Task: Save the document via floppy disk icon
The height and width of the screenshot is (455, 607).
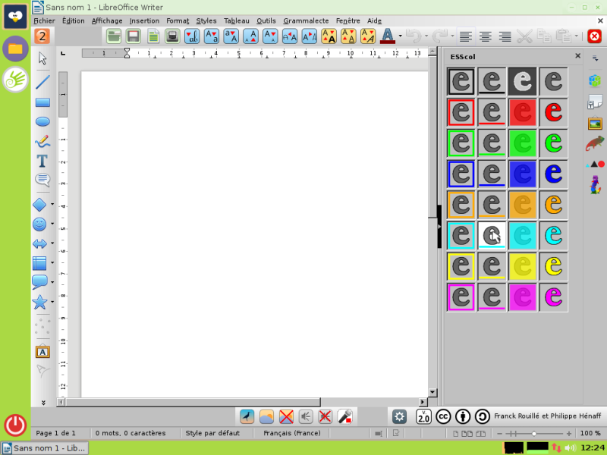Action: tap(134, 36)
